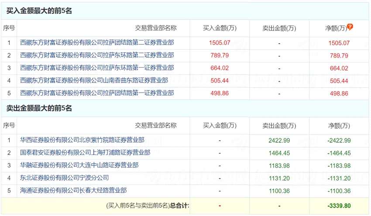371x216 pixels.
Task: Select sell amount 1100.36
Action: (279, 191)
